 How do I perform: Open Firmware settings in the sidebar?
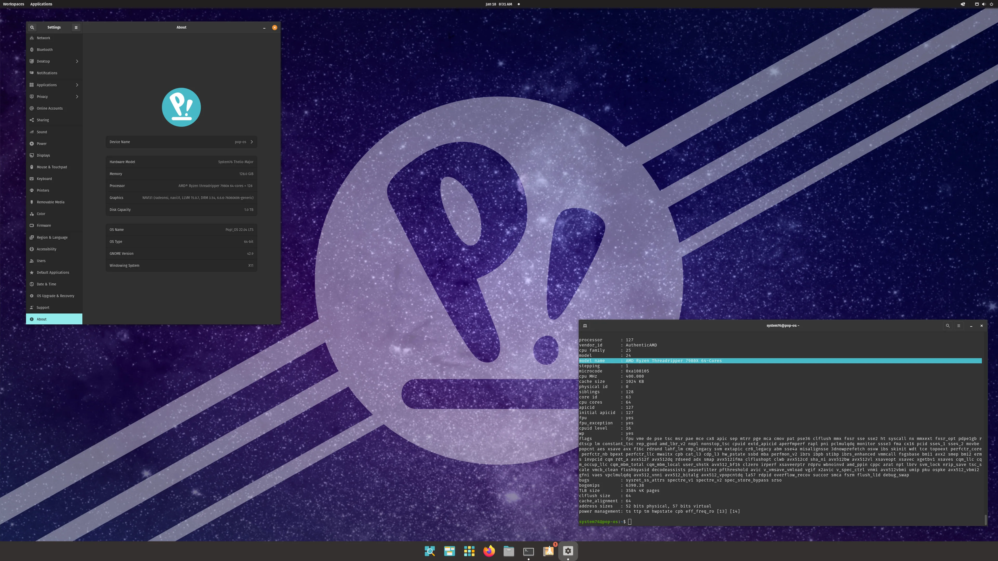coord(54,225)
